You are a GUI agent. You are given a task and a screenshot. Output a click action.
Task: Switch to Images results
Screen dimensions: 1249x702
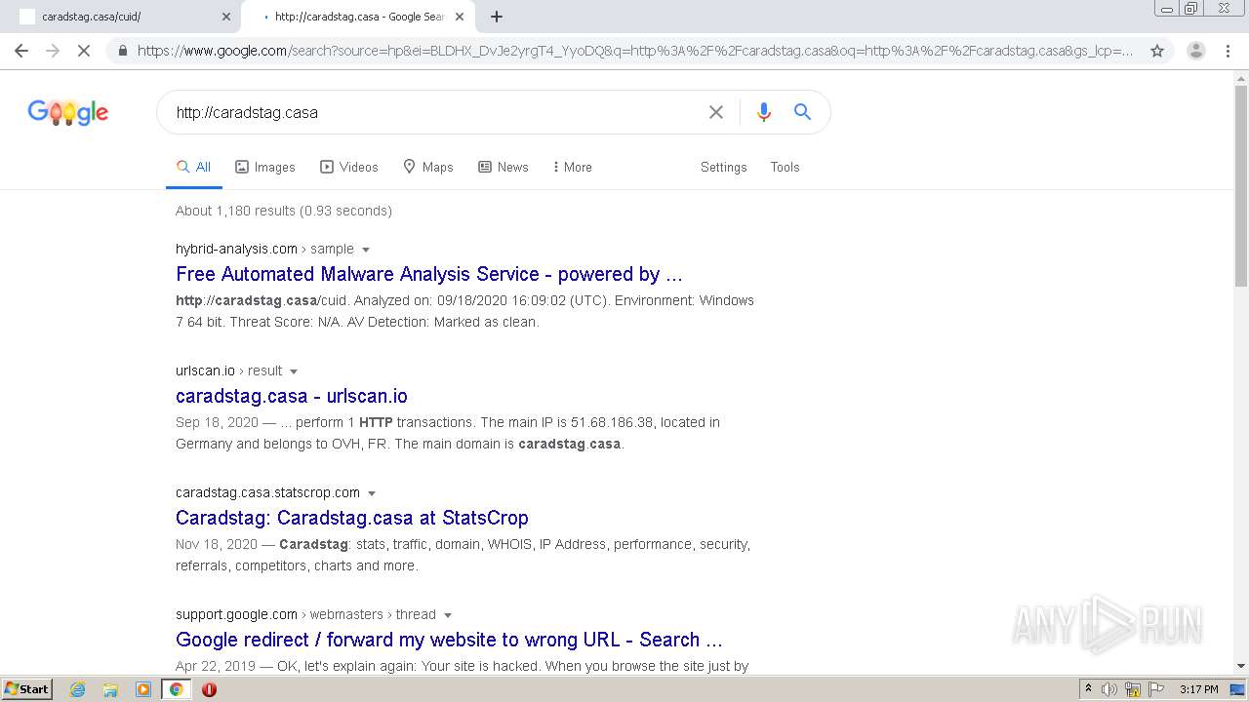(x=265, y=168)
